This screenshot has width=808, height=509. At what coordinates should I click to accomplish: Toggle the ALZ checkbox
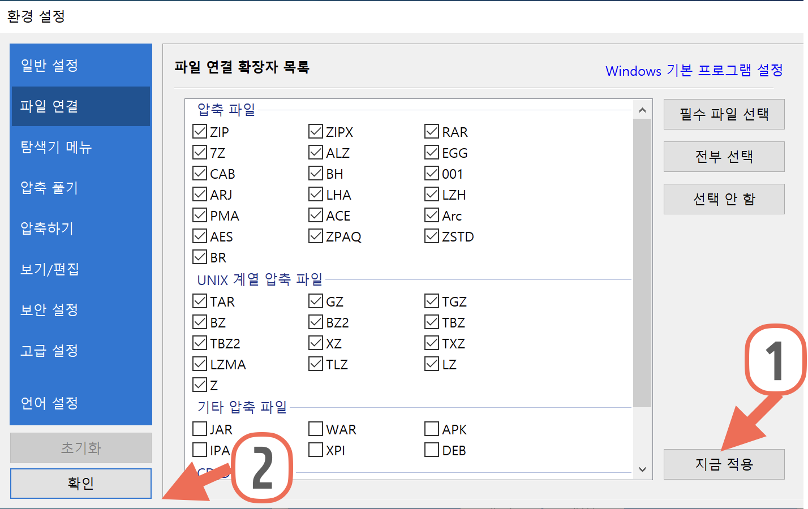tap(316, 153)
